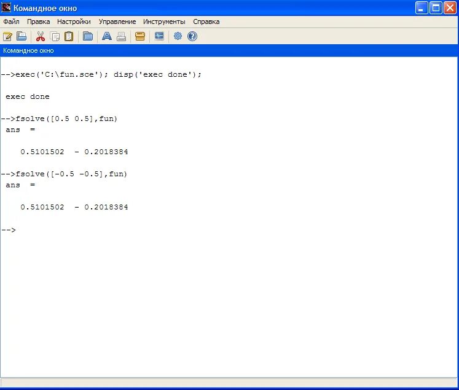Click the open file icon
Screen dimensions: 459x390
click(22, 36)
